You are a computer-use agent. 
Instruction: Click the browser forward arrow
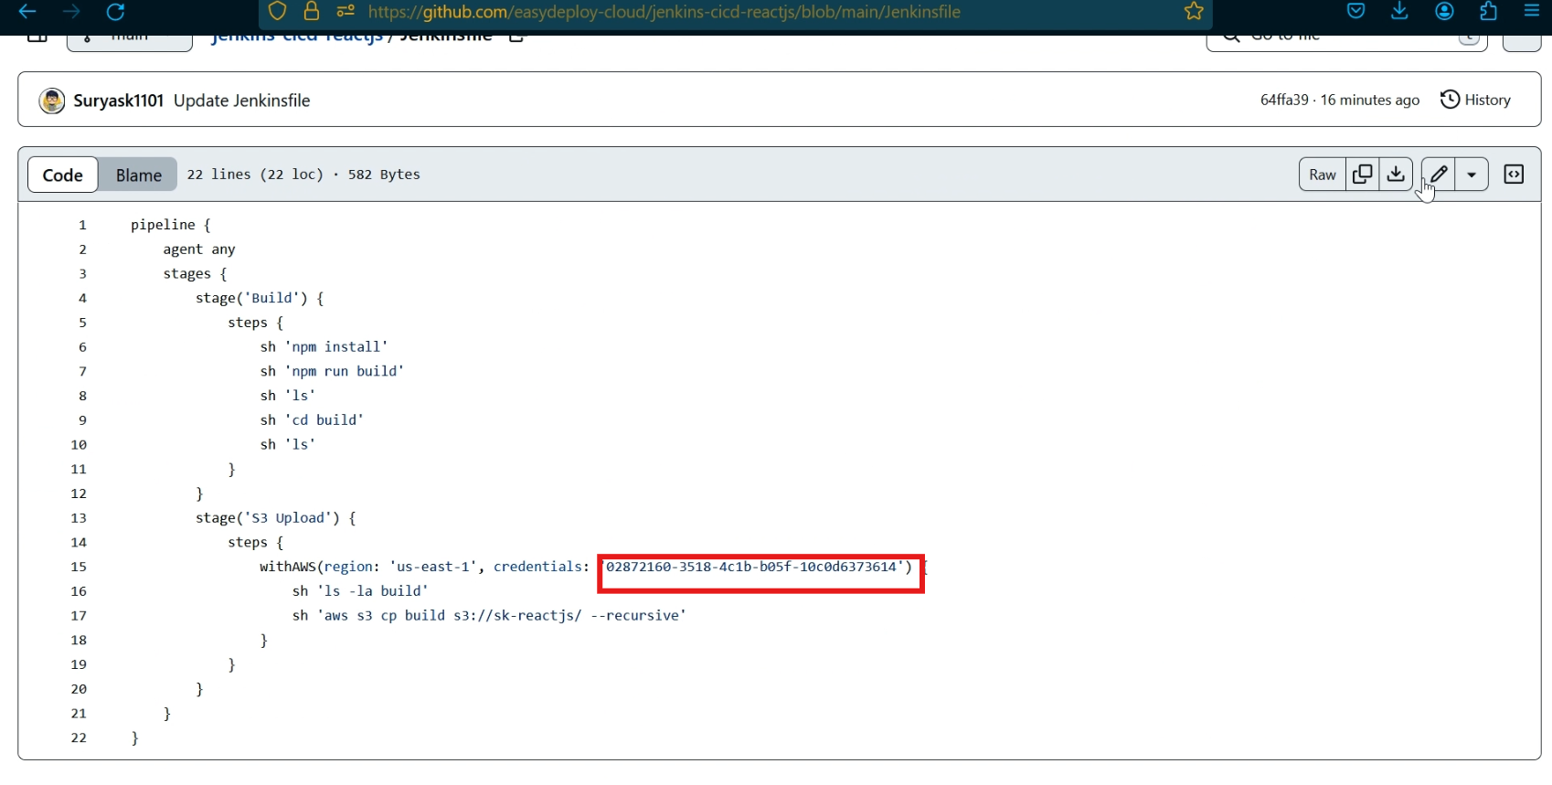tap(71, 11)
